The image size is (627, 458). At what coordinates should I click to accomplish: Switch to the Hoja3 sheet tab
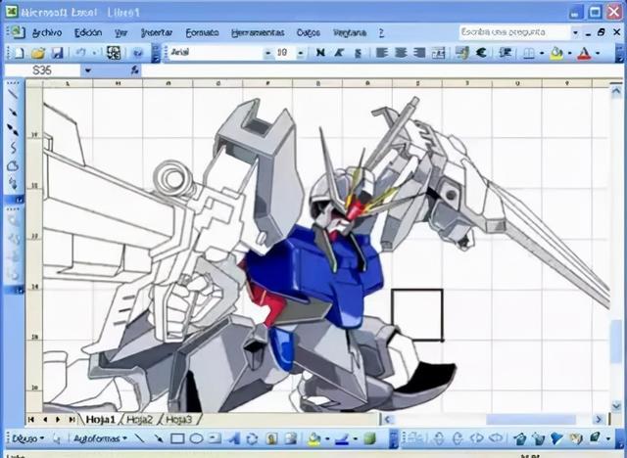[178, 419]
